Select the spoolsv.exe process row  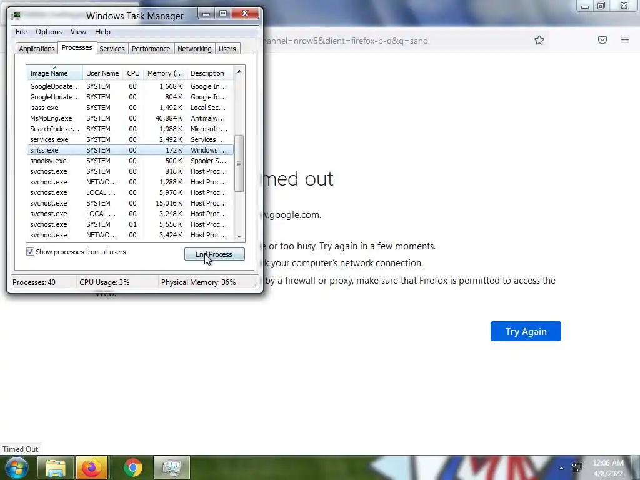(130, 161)
